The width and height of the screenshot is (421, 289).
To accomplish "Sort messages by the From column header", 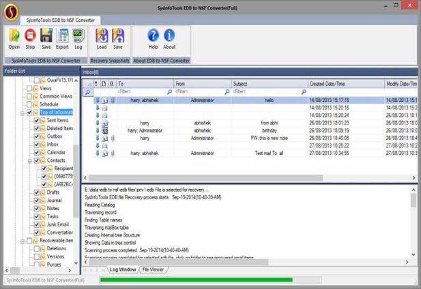I will [203, 84].
